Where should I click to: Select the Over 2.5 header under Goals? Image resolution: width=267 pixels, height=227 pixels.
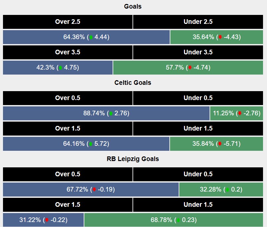(68, 22)
